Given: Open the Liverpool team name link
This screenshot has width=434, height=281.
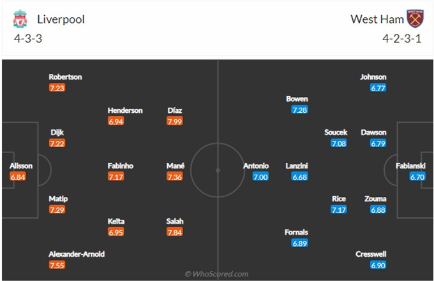Looking at the screenshot, I should tap(60, 19).
